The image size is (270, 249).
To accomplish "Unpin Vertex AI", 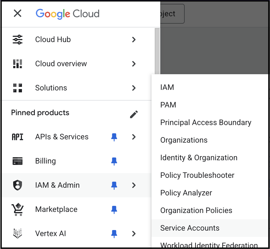I will pos(114,234).
